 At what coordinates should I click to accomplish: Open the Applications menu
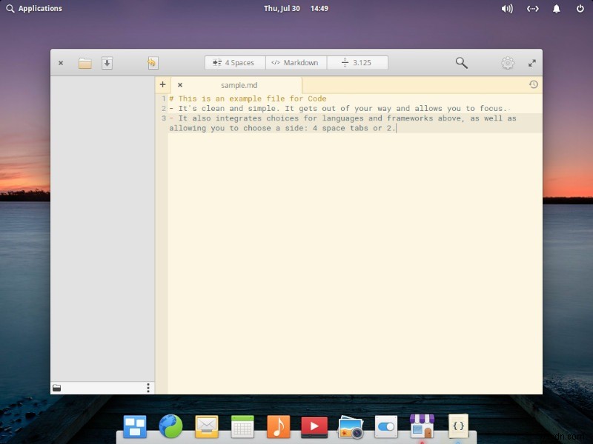34,8
